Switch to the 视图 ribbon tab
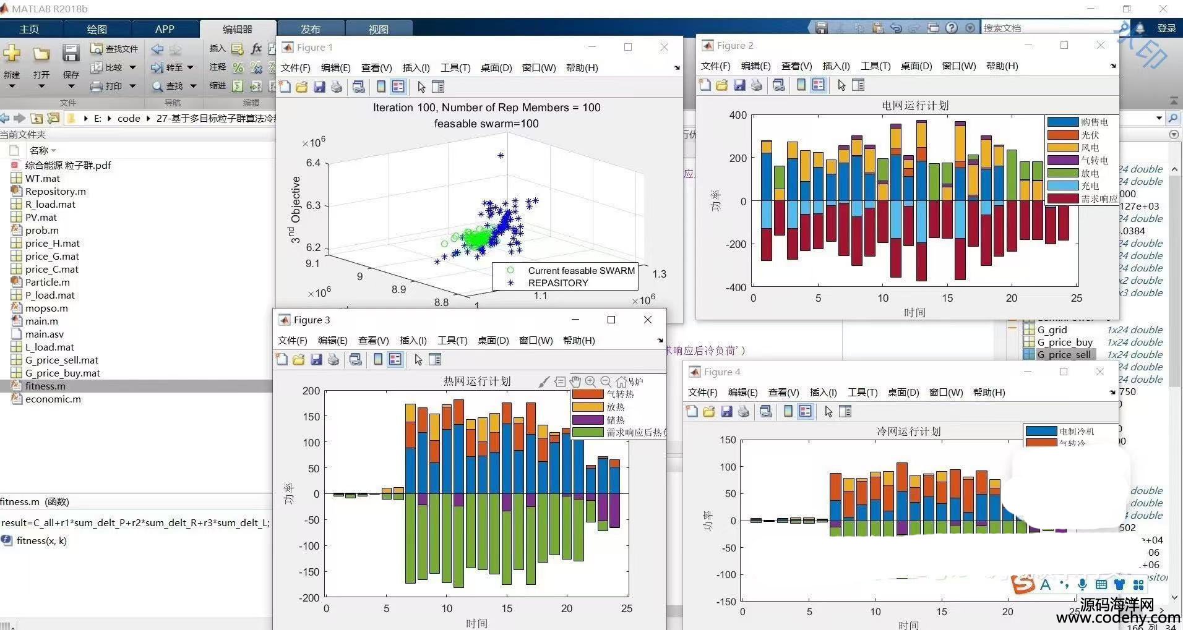Viewport: 1183px width, 630px height. (x=378, y=29)
